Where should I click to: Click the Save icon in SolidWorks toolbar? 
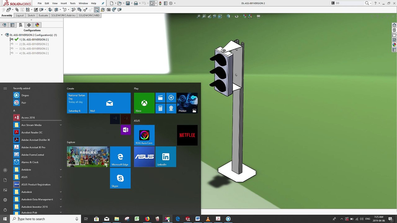(127, 3)
